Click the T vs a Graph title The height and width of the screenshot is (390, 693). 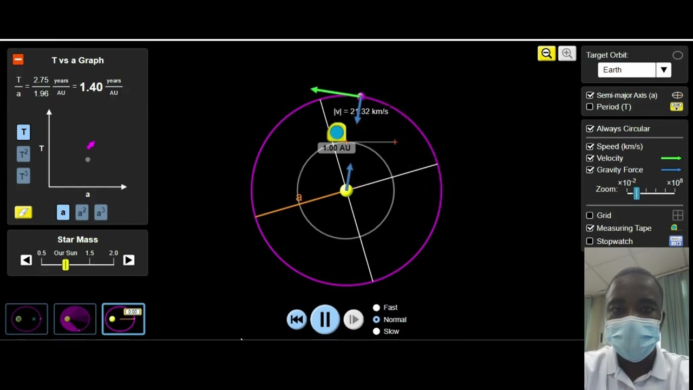pos(78,60)
